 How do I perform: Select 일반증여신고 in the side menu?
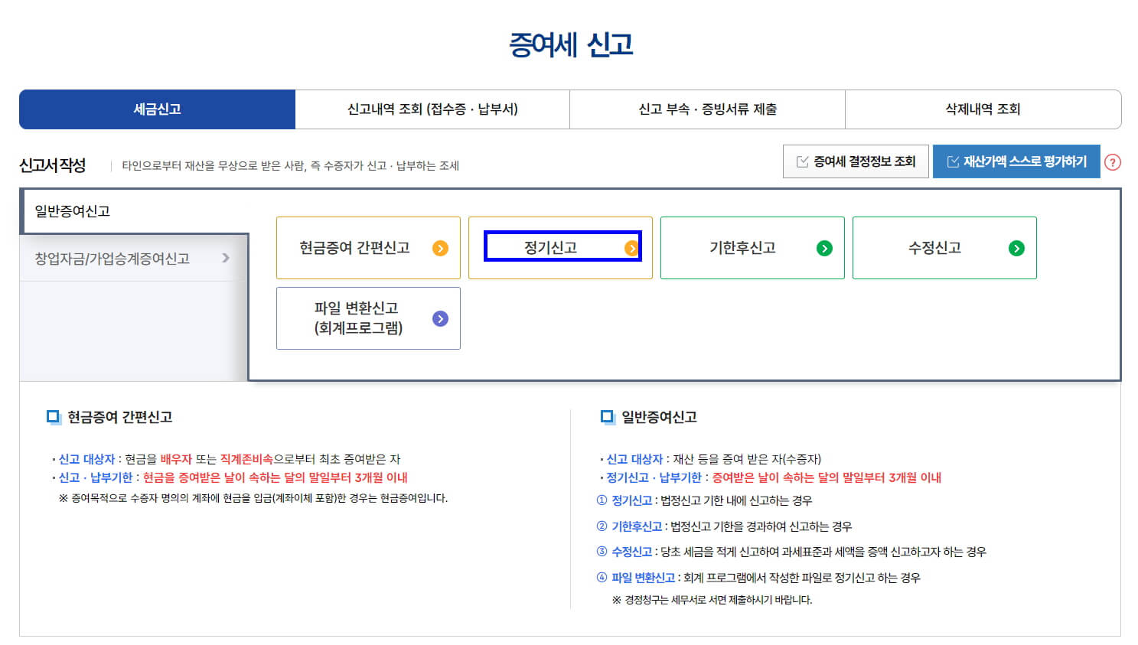[x=134, y=211]
